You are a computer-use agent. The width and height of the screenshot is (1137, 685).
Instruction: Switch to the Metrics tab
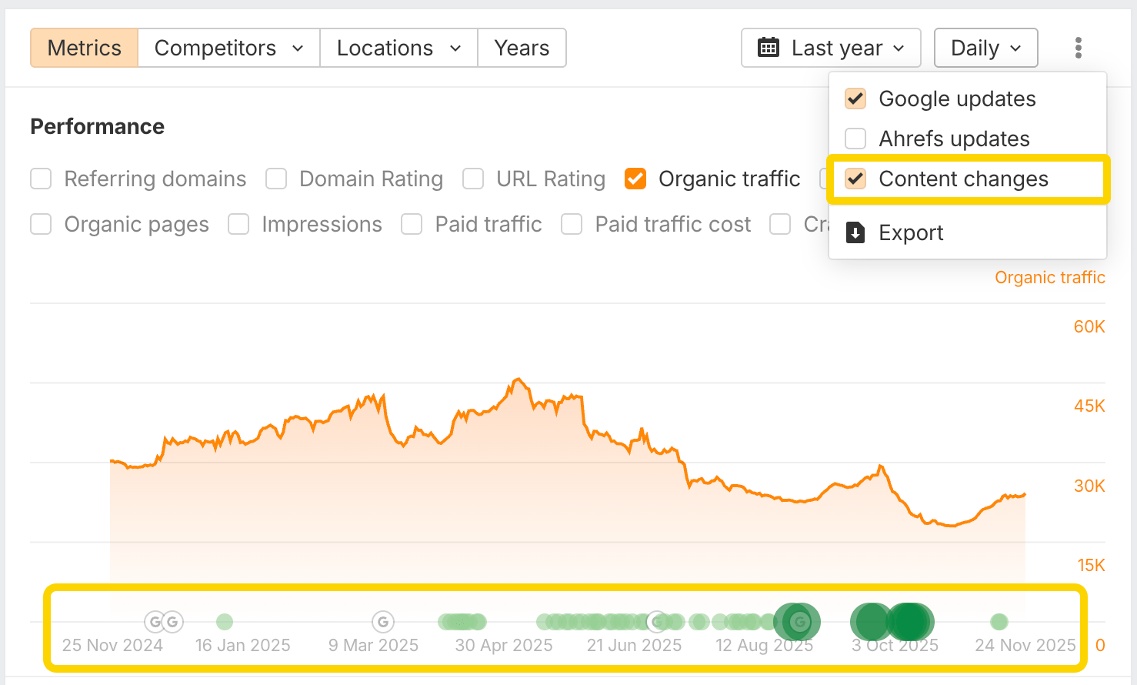pos(85,48)
